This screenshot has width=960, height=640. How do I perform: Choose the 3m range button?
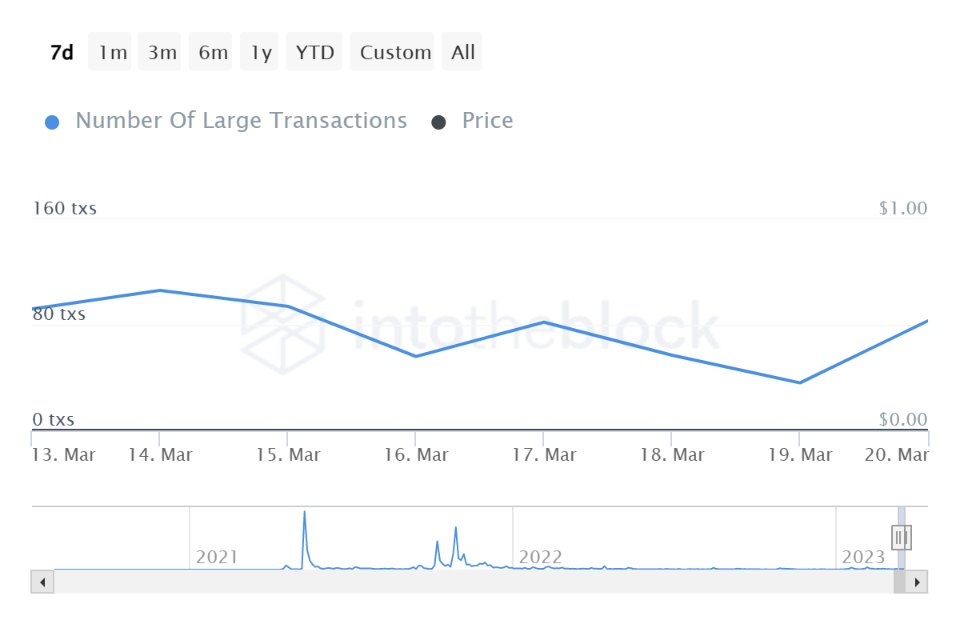coord(161,53)
